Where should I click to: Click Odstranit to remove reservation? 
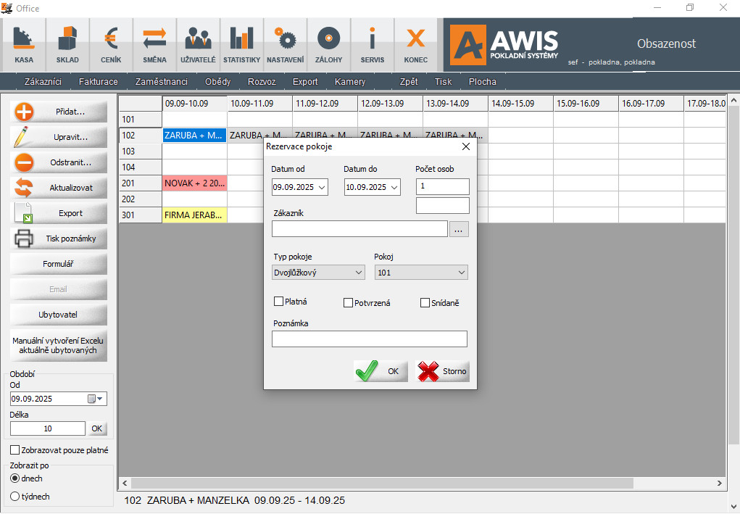click(x=59, y=162)
